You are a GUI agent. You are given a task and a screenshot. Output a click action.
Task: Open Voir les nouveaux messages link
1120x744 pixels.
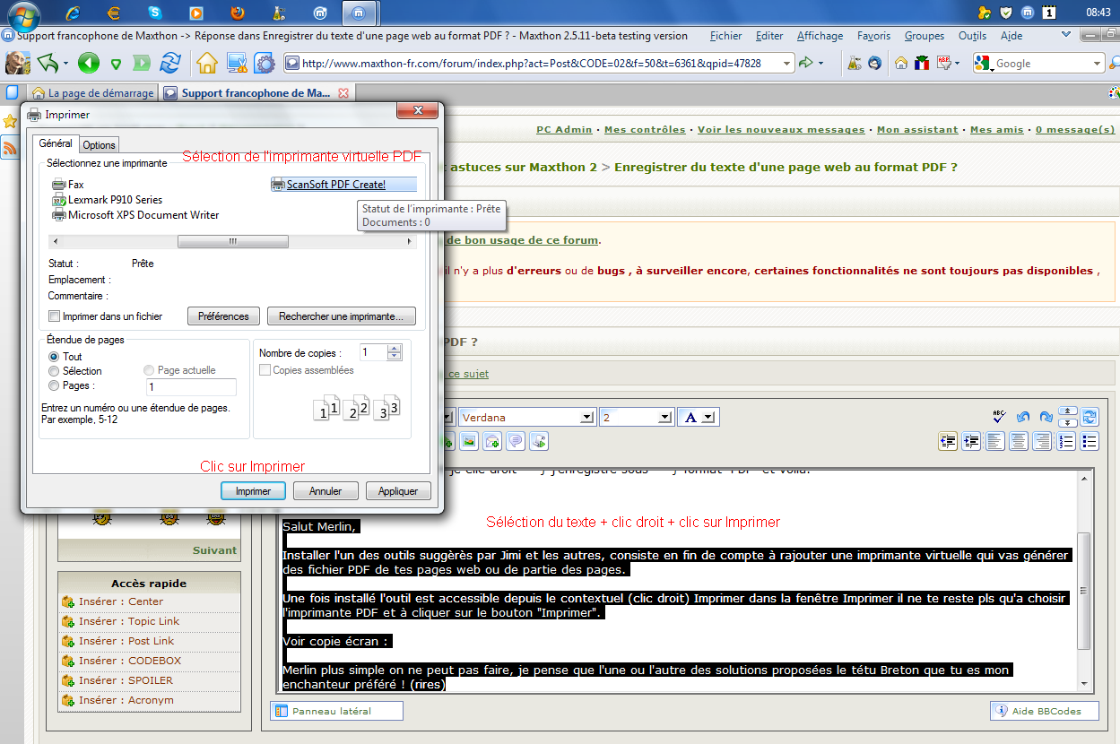coord(781,129)
